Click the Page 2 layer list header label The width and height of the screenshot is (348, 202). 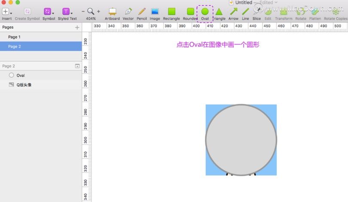[9, 66]
